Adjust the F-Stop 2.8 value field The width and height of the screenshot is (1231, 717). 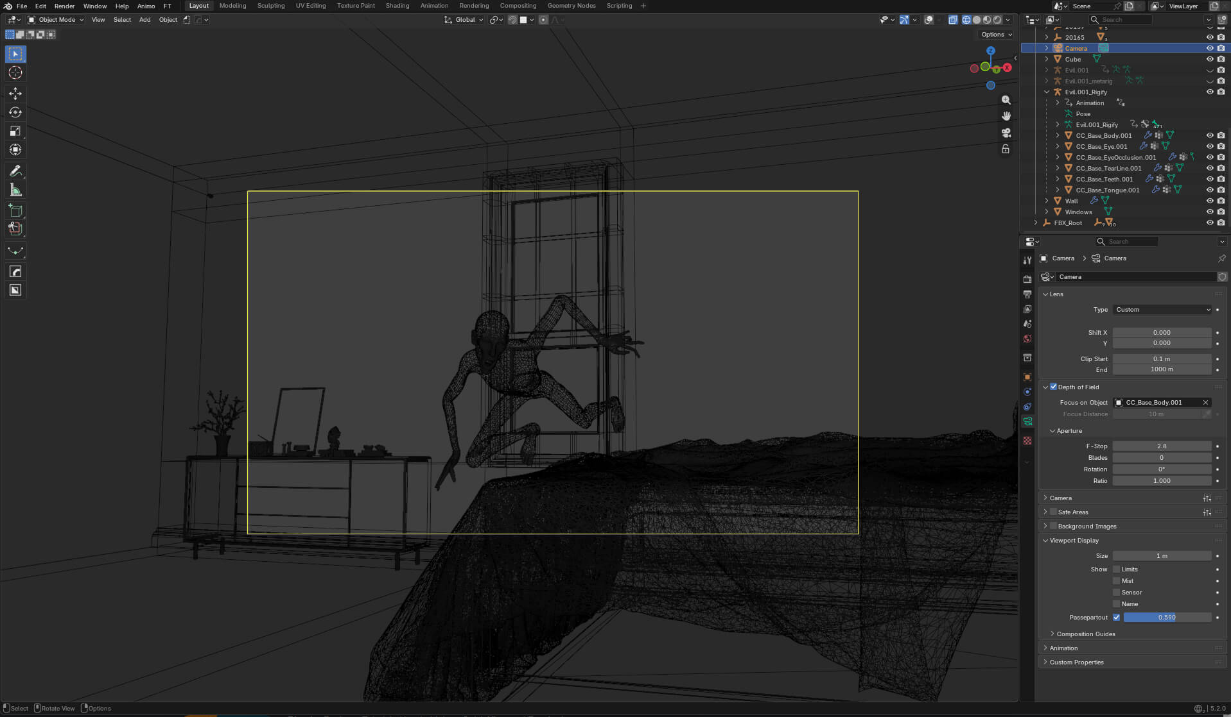1162,446
